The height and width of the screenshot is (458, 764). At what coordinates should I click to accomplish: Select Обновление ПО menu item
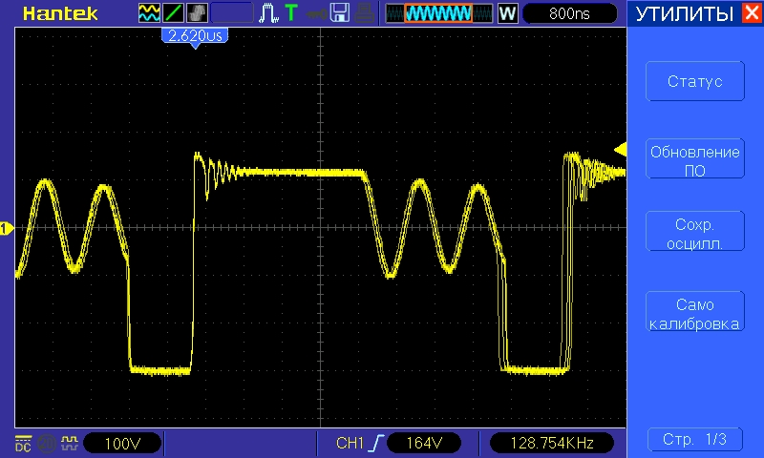pyautogui.click(x=693, y=159)
